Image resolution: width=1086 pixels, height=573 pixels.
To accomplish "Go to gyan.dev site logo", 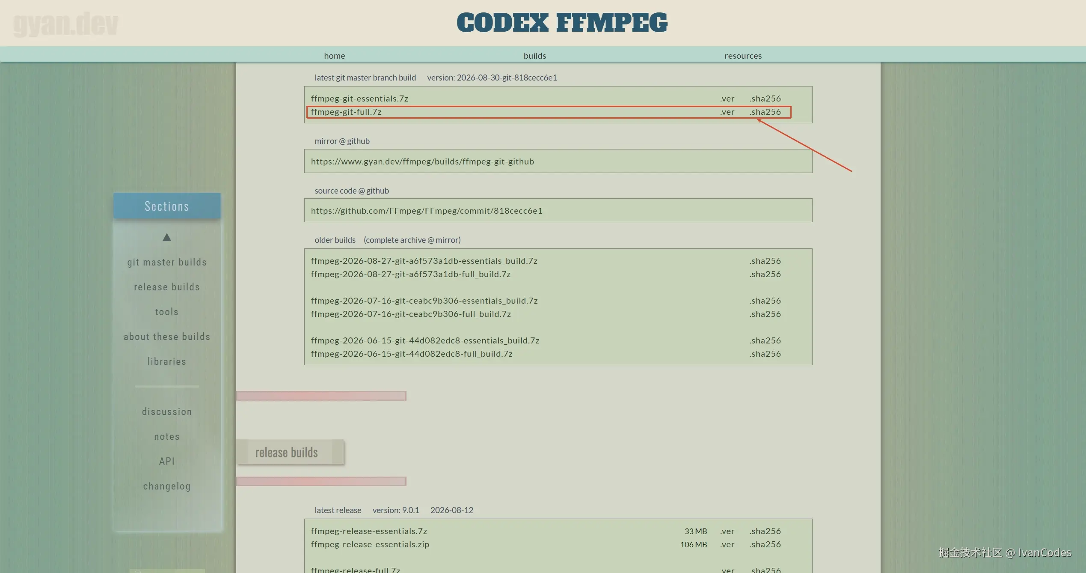I will 65,24.
